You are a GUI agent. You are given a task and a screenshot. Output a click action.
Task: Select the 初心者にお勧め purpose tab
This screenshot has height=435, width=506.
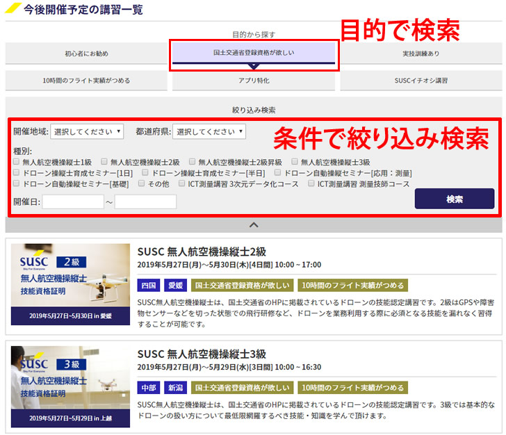pos(86,54)
